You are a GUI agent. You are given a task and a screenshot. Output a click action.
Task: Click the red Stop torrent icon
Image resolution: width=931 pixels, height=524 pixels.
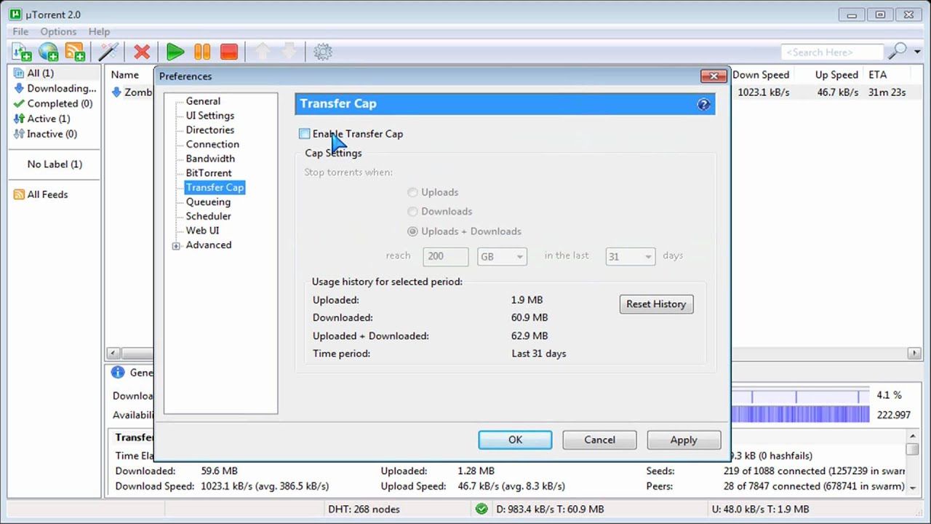point(229,52)
